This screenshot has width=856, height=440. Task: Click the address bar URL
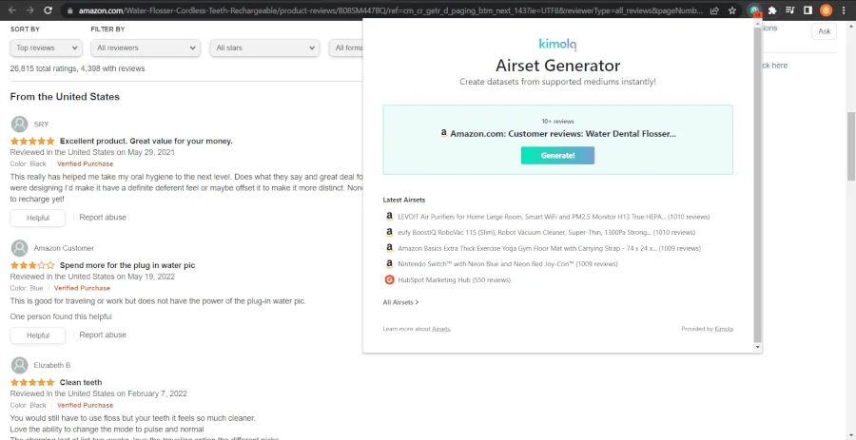[390, 10]
